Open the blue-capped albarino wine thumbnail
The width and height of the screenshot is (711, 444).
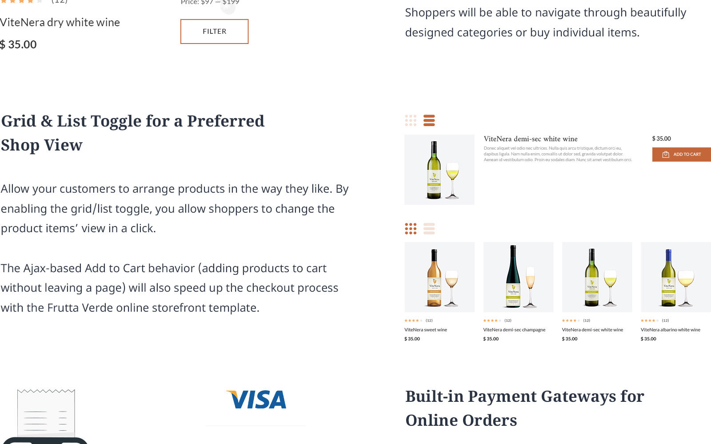click(x=675, y=277)
